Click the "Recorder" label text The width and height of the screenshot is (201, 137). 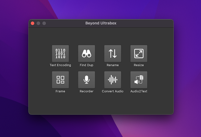[86, 91]
